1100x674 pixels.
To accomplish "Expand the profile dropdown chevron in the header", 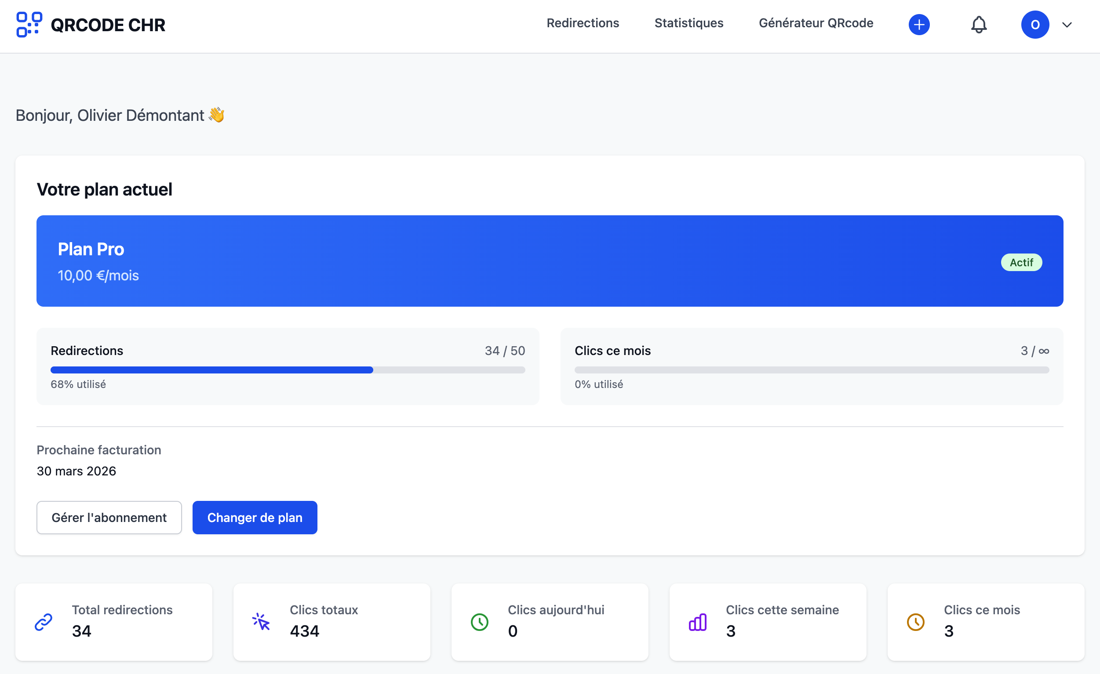I will (1067, 25).
